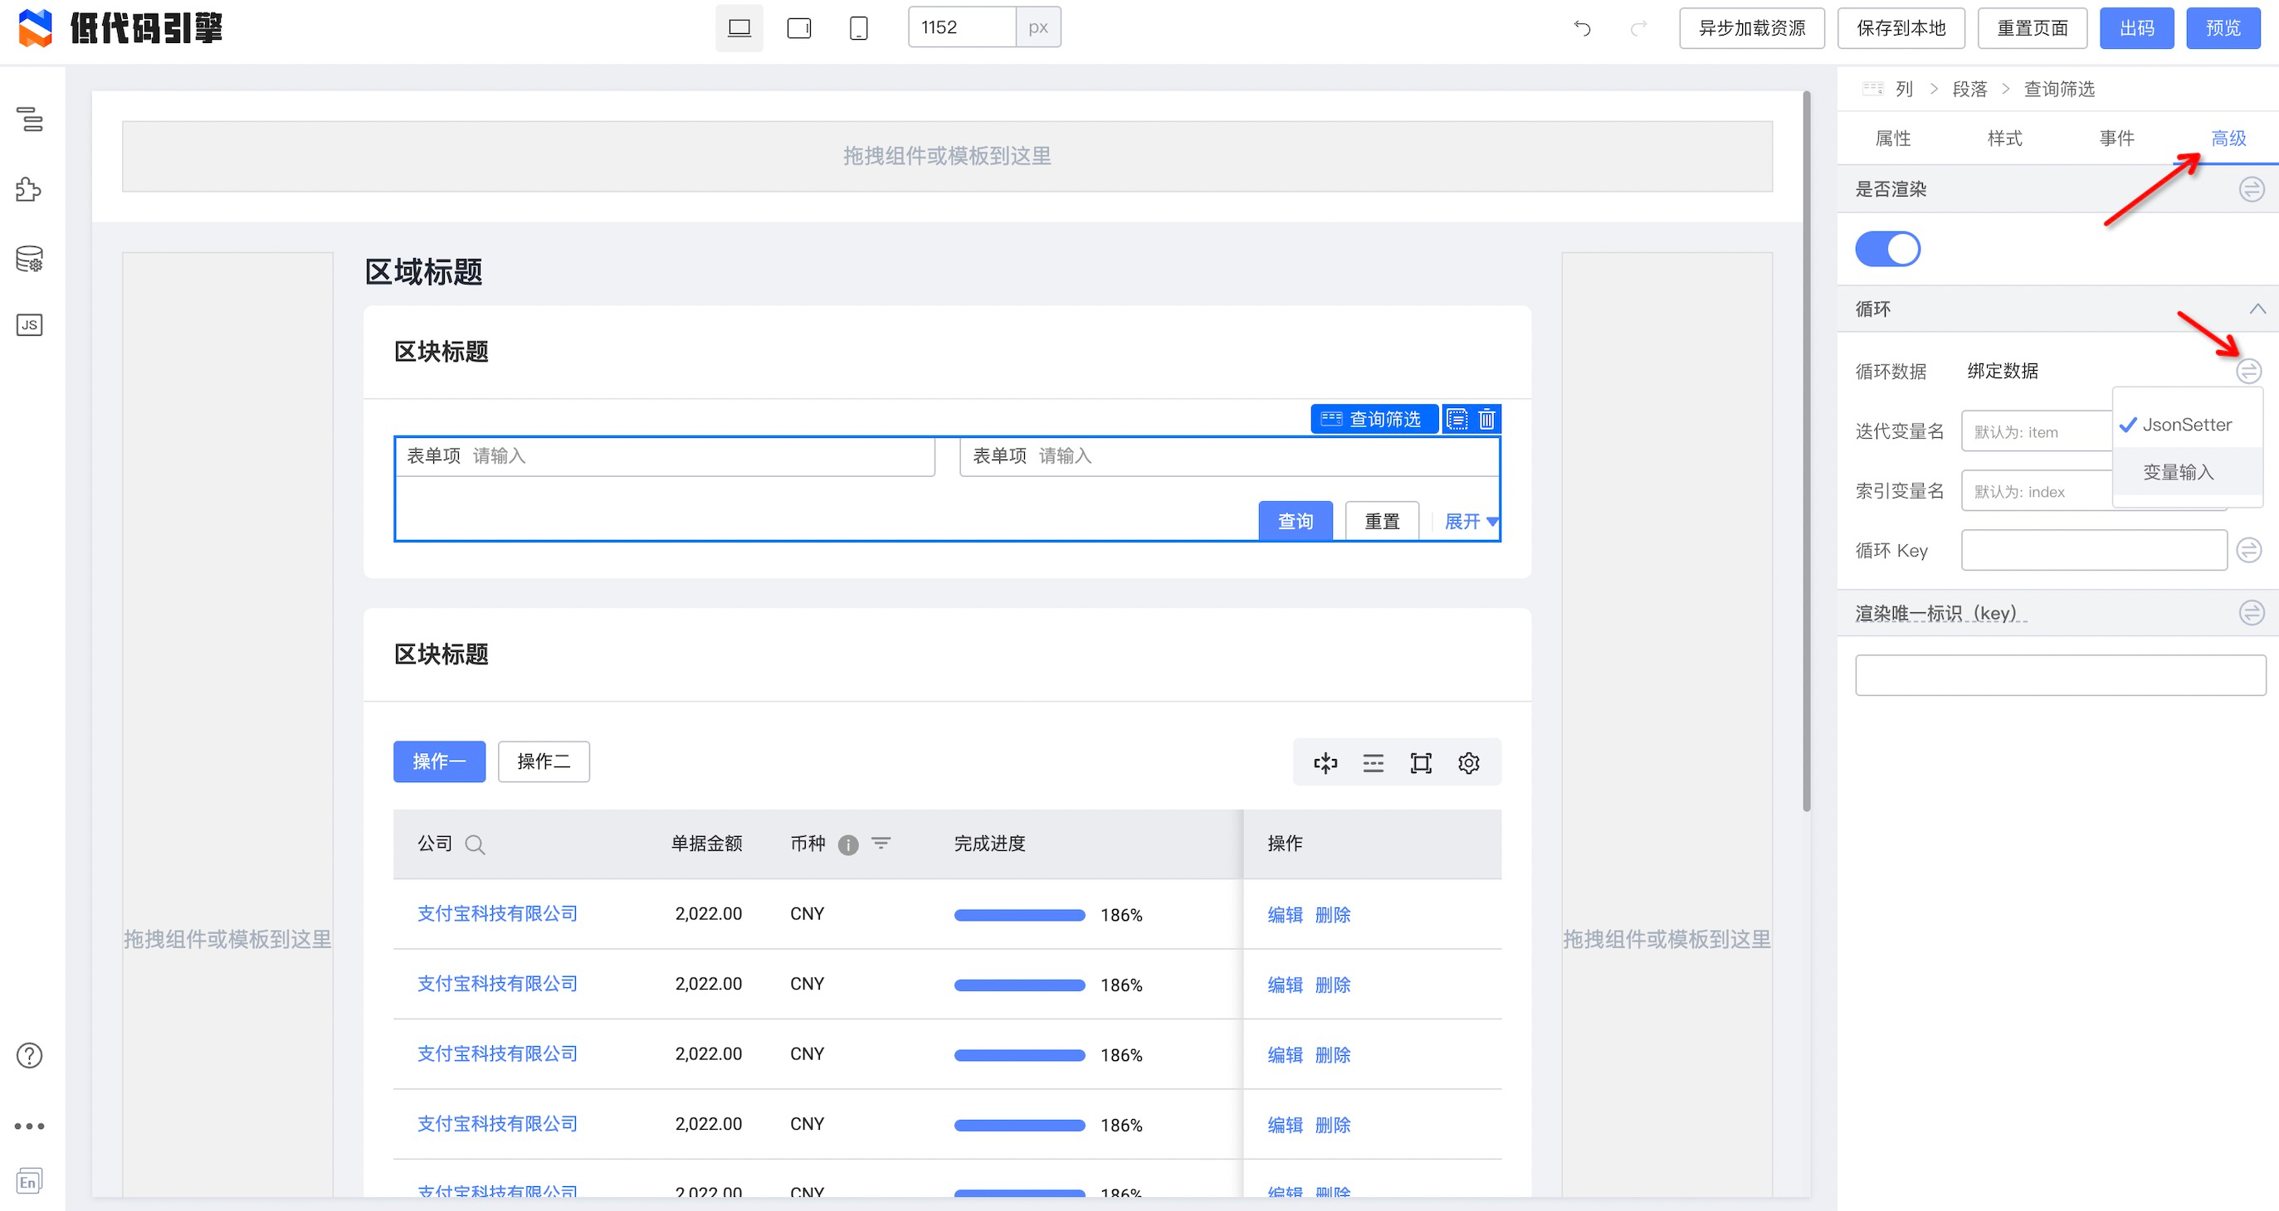Click the first row progress bar
The height and width of the screenshot is (1211, 2279).
click(x=1019, y=915)
